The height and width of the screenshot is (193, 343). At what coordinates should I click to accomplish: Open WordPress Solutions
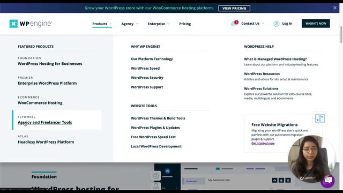point(261,88)
